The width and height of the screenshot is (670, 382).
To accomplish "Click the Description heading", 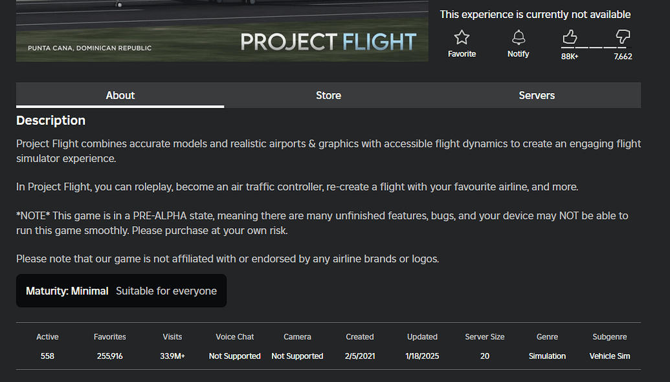I will pos(50,120).
